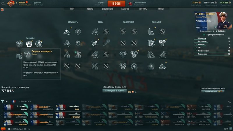This screenshot has width=233, height=131.
Task: Click the settings gear icon in top-left
Action: click(x=3, y=3)
